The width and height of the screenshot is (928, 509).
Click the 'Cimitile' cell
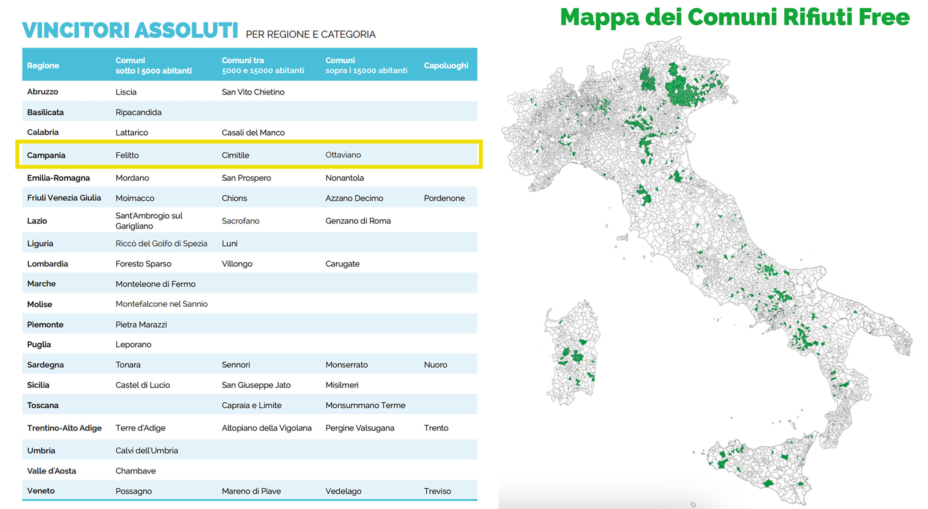tap(235, 155)
